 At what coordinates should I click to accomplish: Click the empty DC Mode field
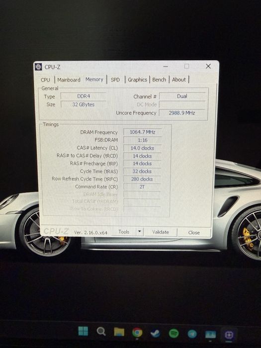point(182,104)
